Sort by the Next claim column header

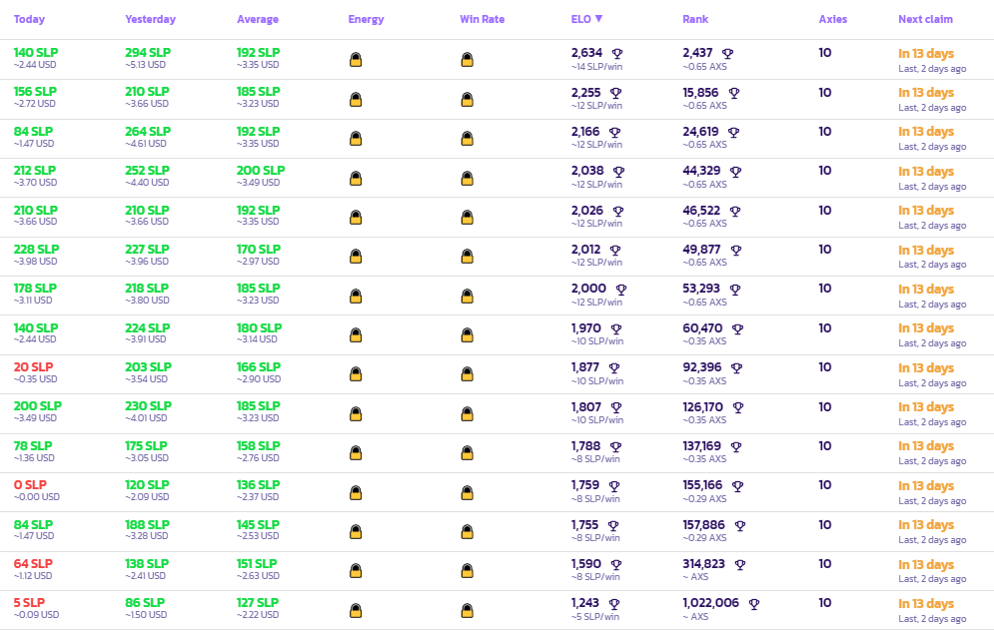click(x=925, y=19)
